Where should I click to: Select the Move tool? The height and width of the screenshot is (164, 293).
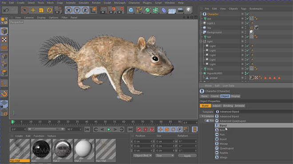(33, 10)
